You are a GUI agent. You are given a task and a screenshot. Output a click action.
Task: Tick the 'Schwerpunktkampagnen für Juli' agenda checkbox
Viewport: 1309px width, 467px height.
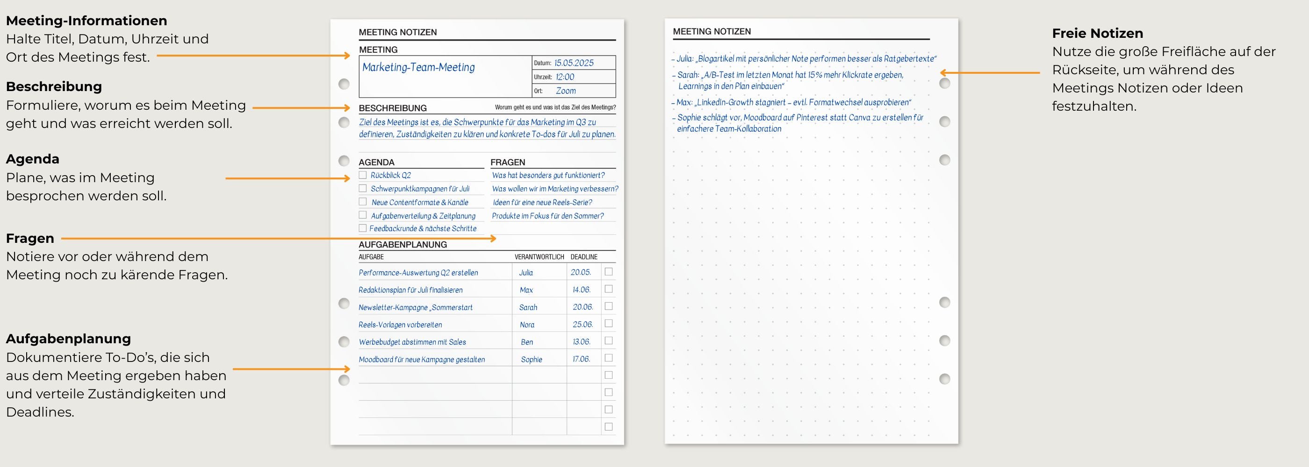(x=363, y=188)
